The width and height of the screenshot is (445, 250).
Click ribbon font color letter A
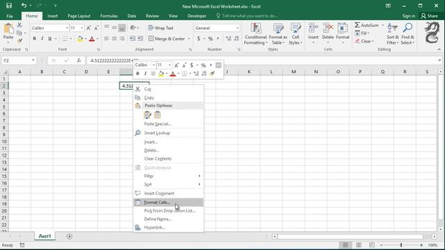click(x=92, y=39)
